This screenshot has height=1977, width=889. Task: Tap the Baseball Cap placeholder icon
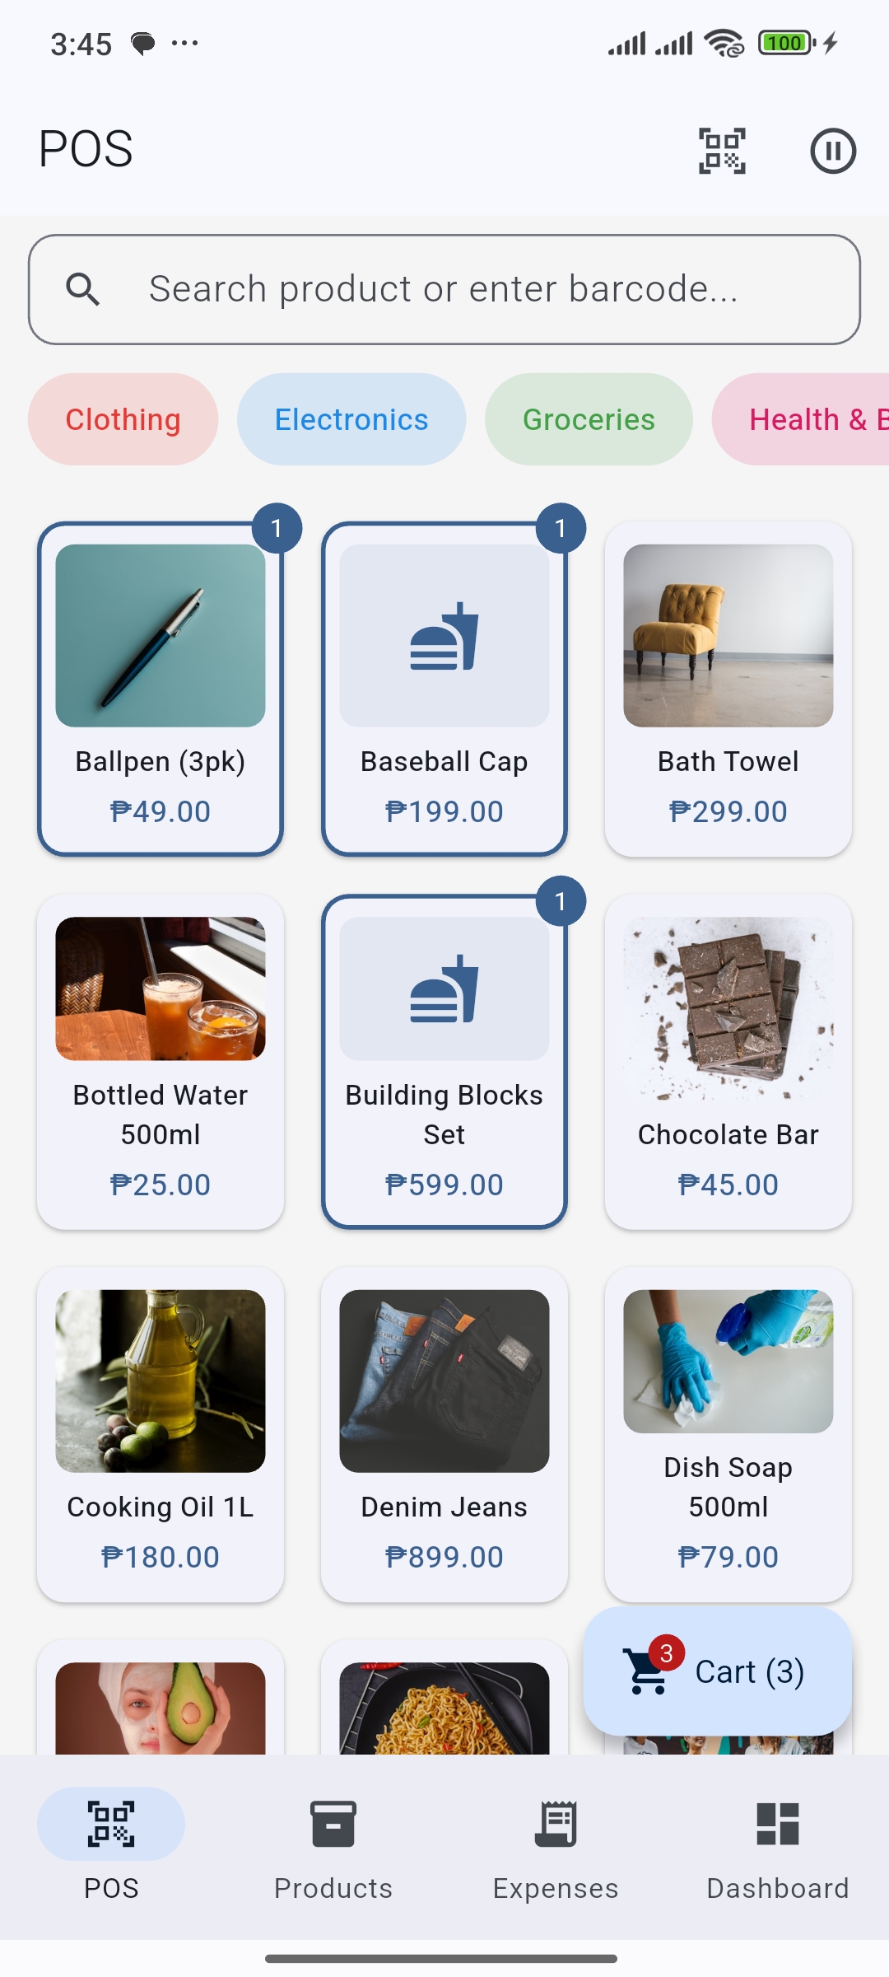(x=444, y=636)
